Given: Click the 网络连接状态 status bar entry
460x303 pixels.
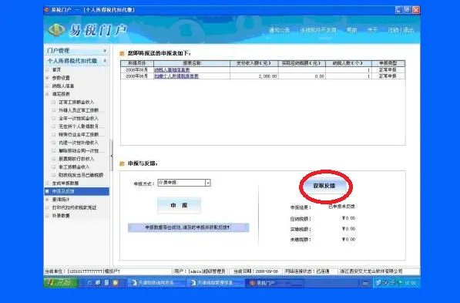Looking at the screenshot, I should point(307,271).
